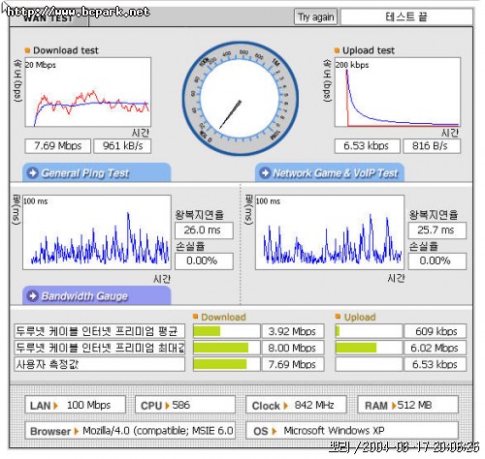
Task: Select the 100 Mbps LAN value
Action: (88, 405)
